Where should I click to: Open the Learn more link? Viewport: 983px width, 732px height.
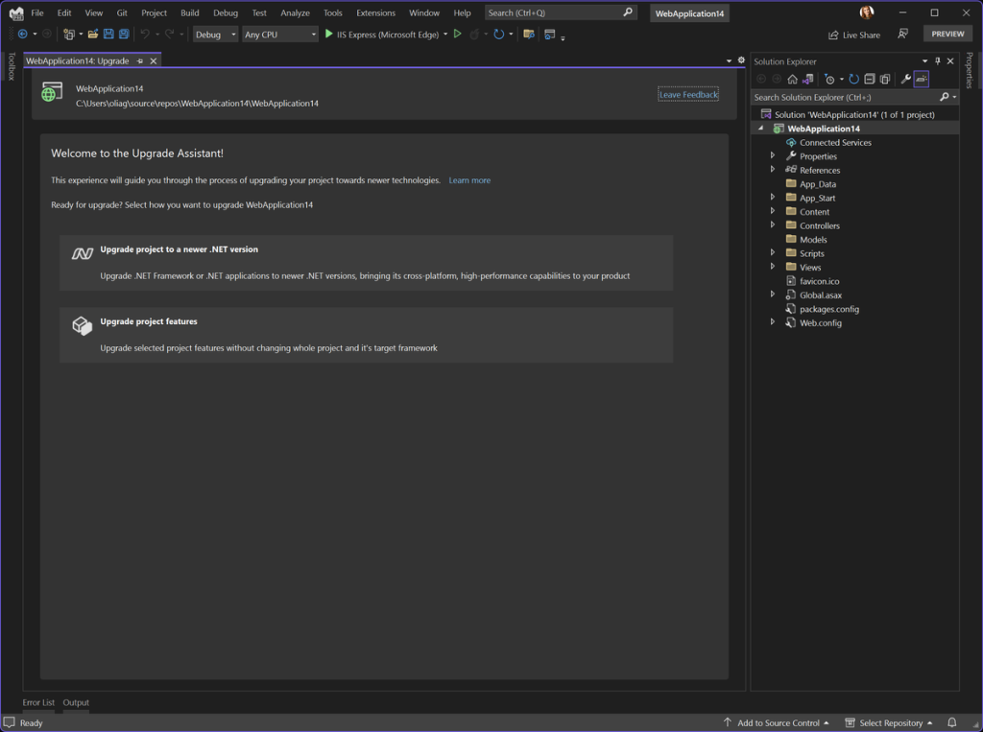click(469, 179)
